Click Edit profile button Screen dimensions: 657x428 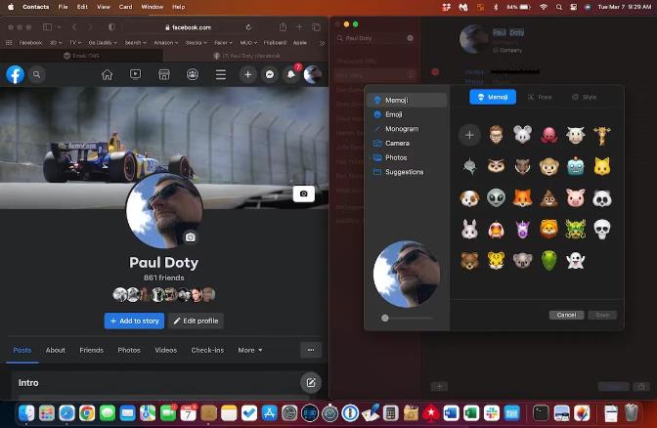pos(197,321)
